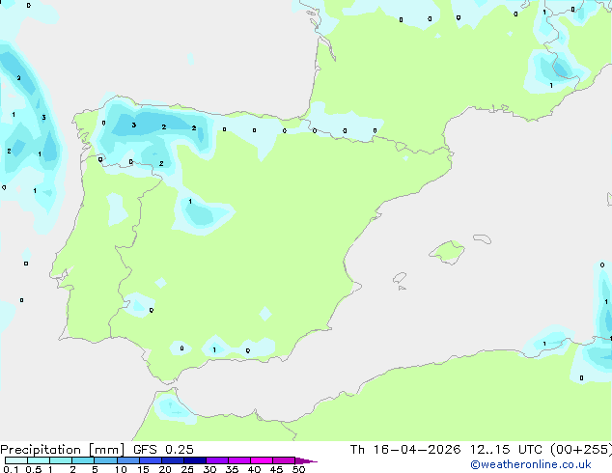Viewport: 612px width, 473px height.
Task: Pick the 10–15 mm legend swatch
Action: tap(127, 460)
